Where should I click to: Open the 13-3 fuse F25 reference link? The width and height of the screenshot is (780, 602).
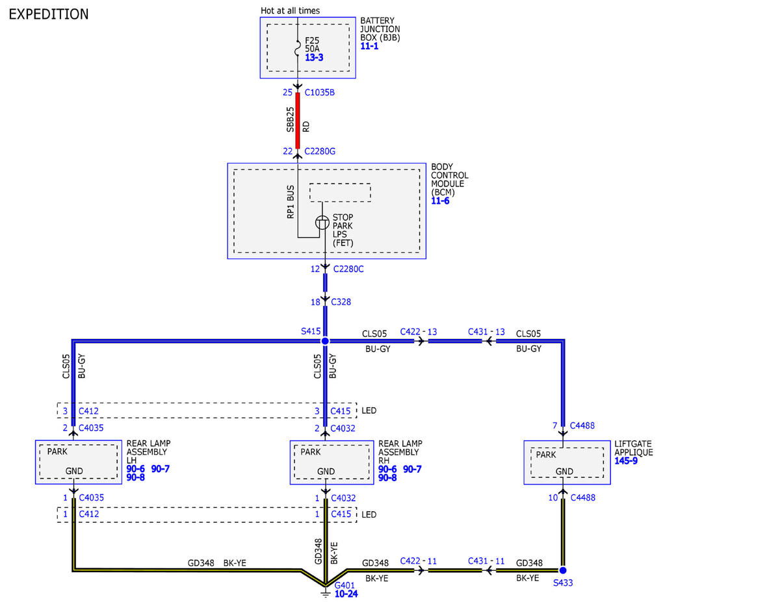314,58
